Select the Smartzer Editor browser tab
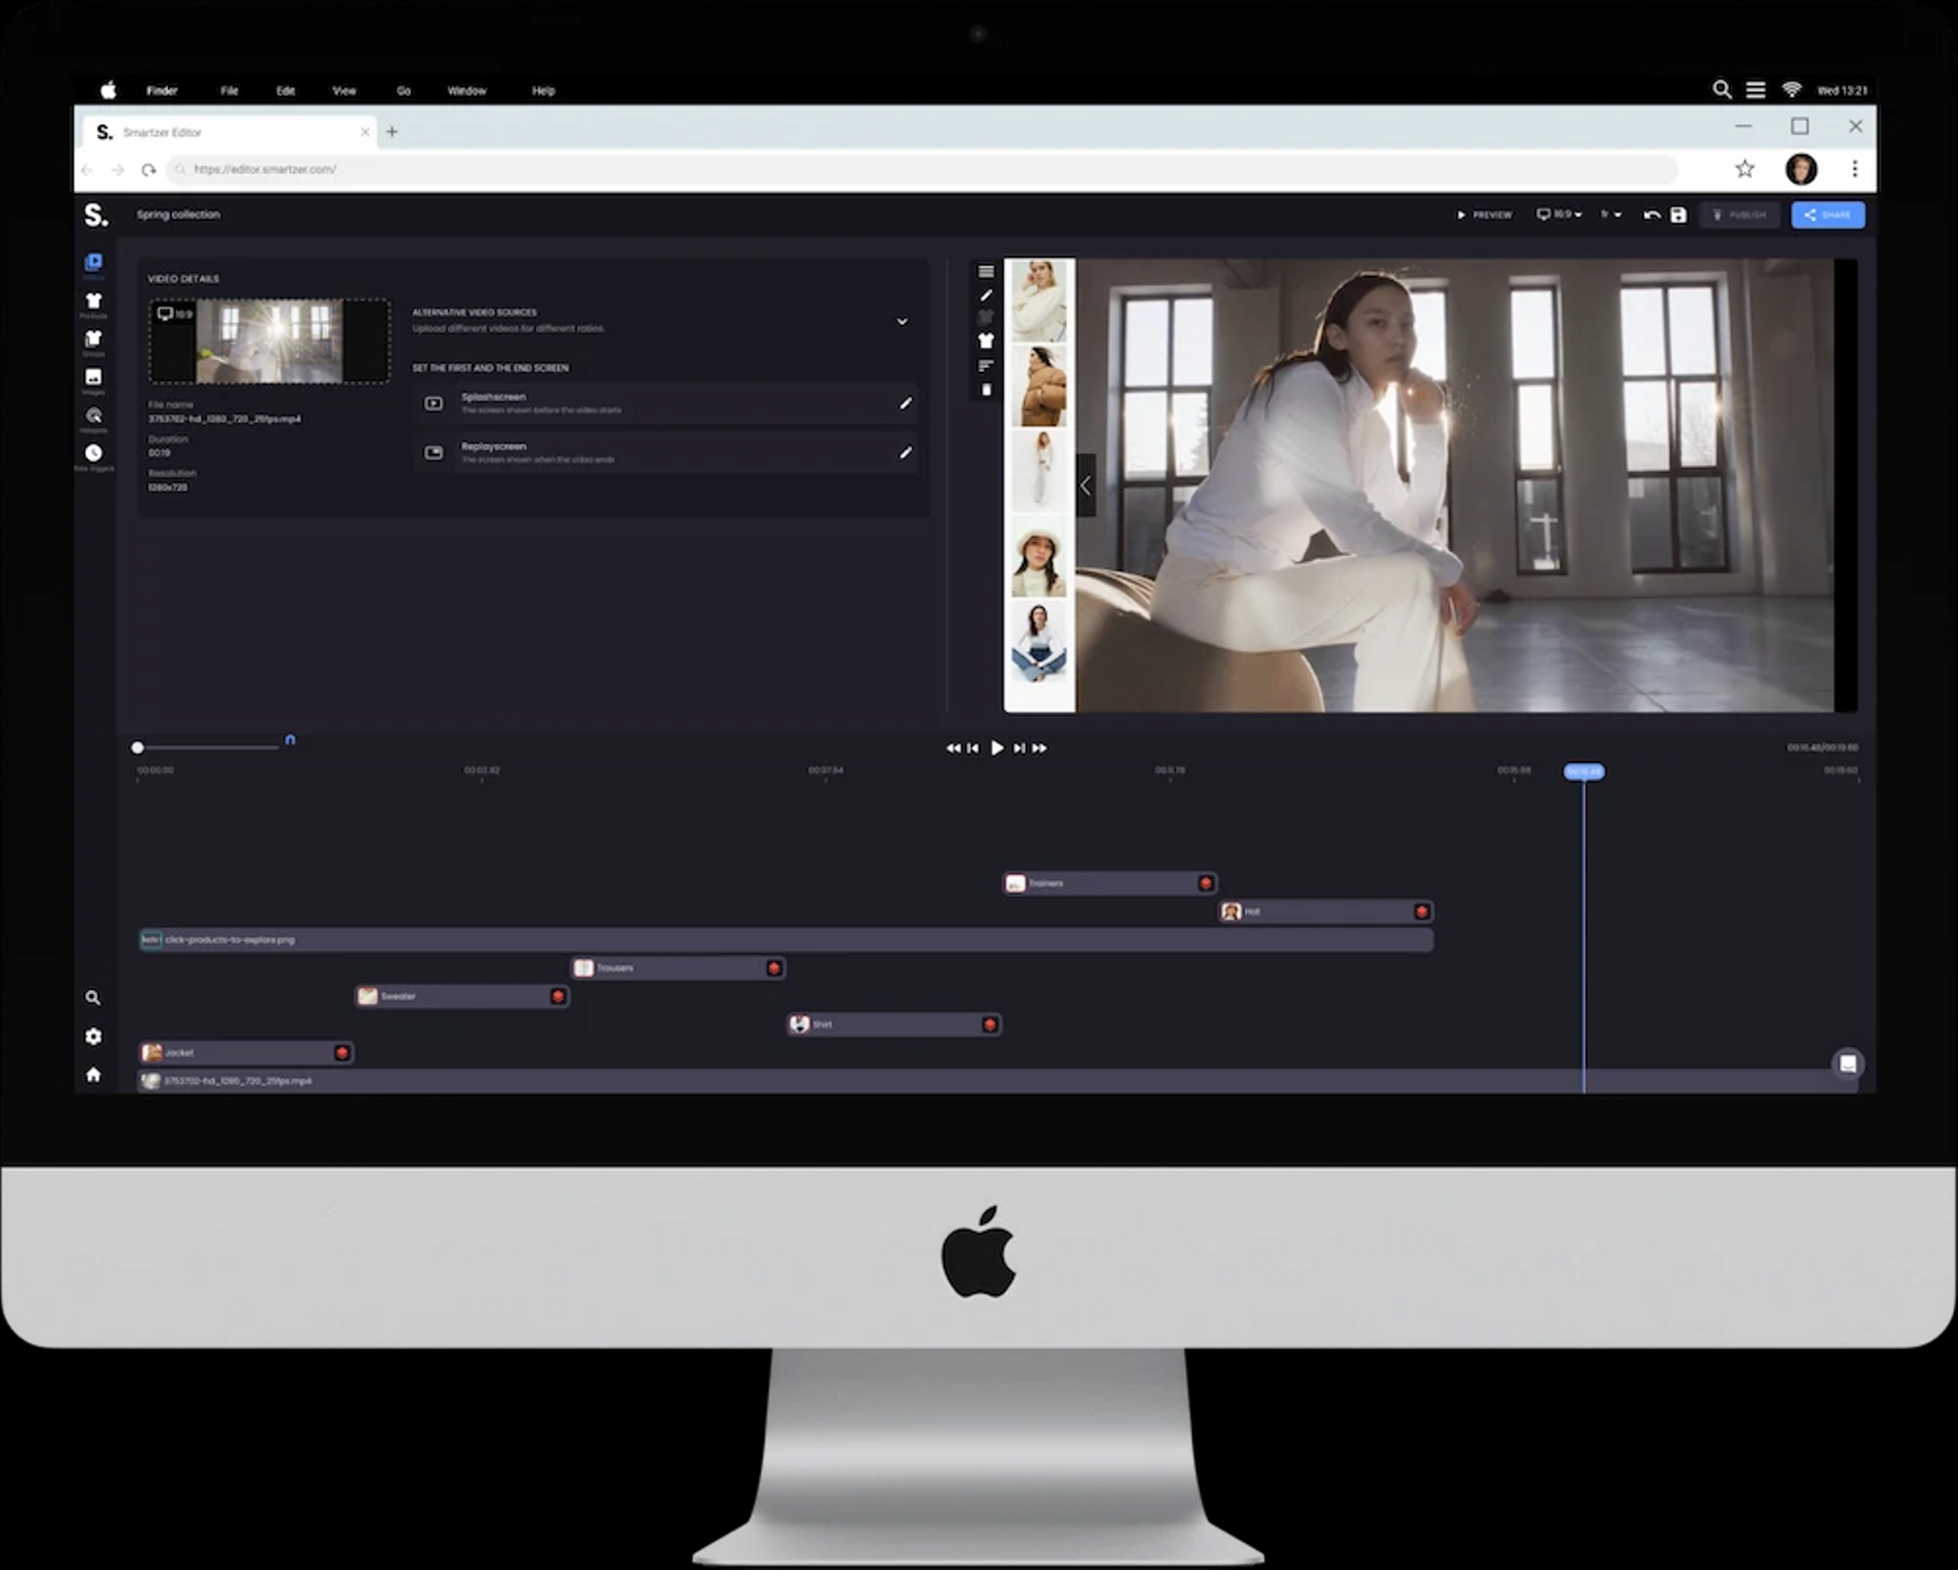 [229, 132]
